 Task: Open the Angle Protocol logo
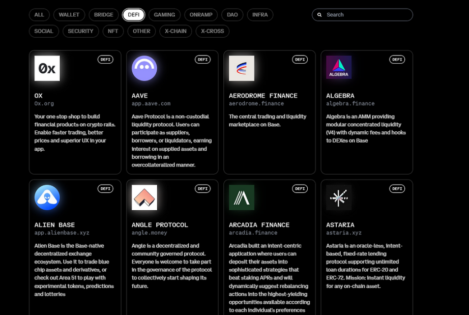pos(144,197)
